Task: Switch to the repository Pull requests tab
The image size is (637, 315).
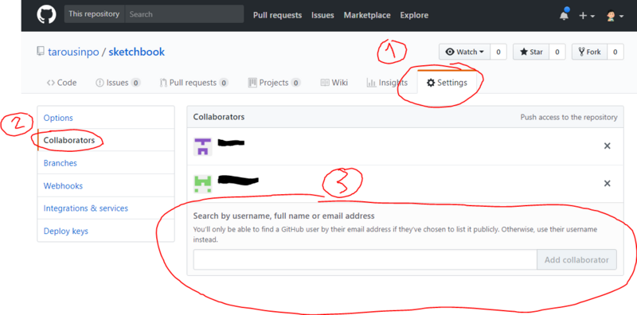Action: pos(193,83)
